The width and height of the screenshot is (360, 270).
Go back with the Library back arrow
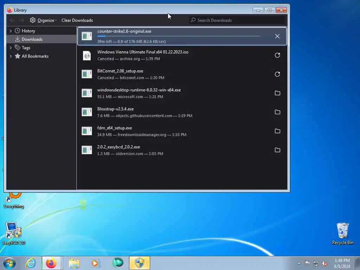point(12,20)
